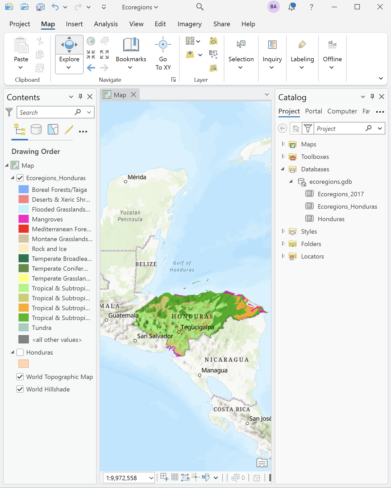Open Navigate group dialog launcher
This screenshot has width=391, height=488.
tap(173, 80)
